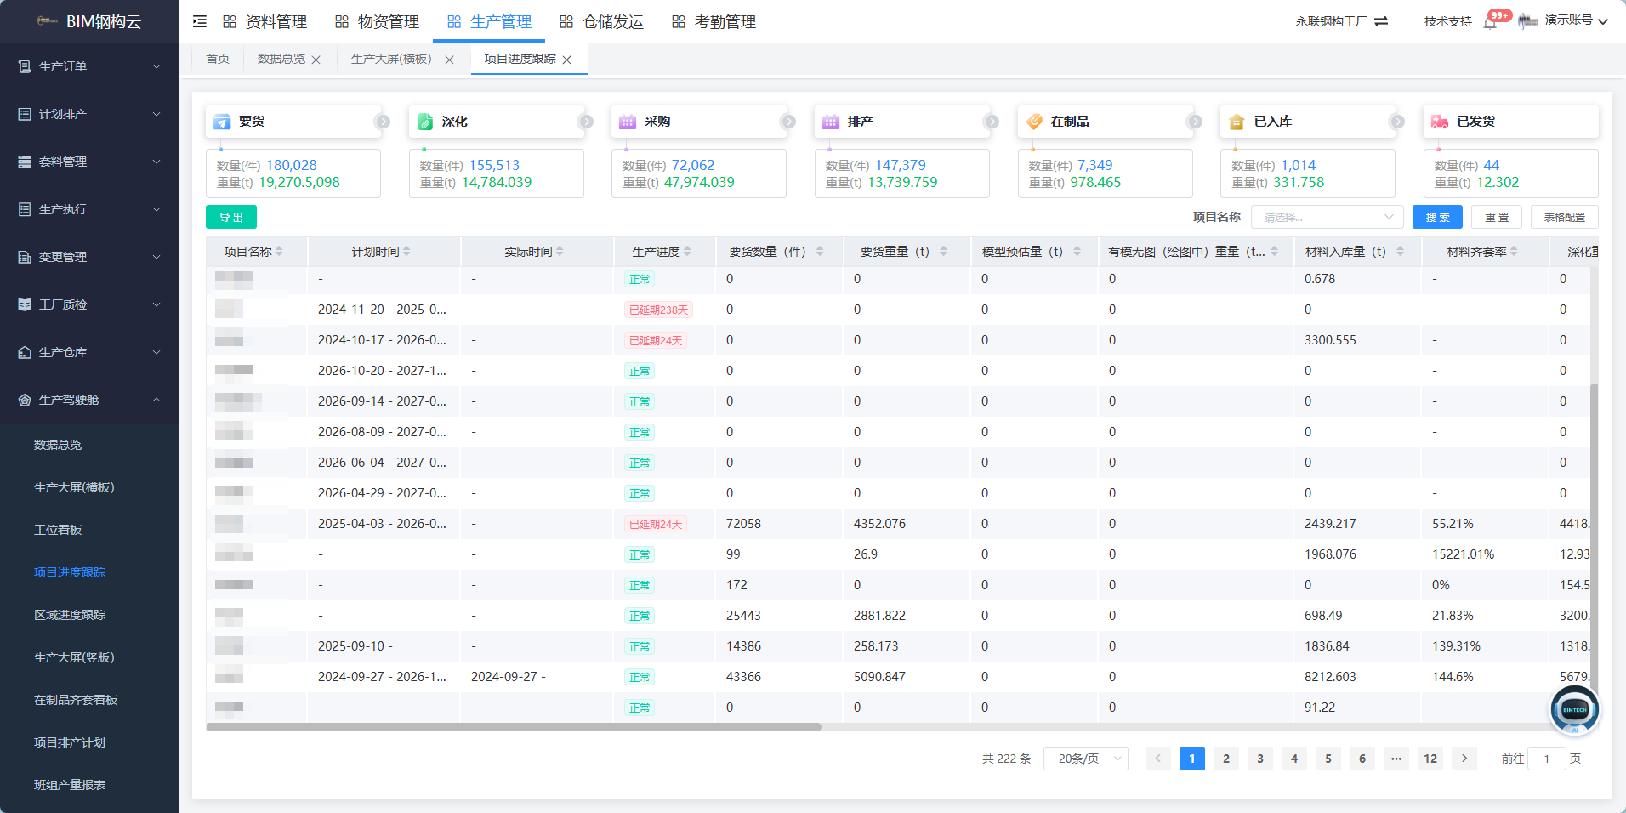The height and width of the screenshot is (813, 1626).
Task: Click the green 导出 button
Action: [231, 218]
